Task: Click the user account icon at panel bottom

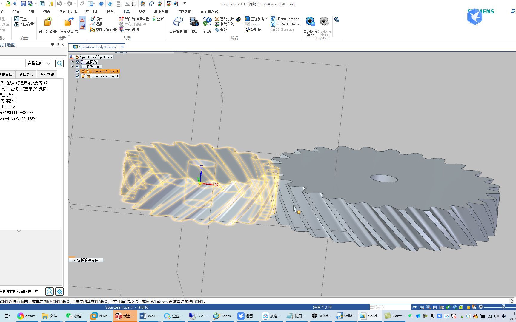Action: tap(50, 291)
